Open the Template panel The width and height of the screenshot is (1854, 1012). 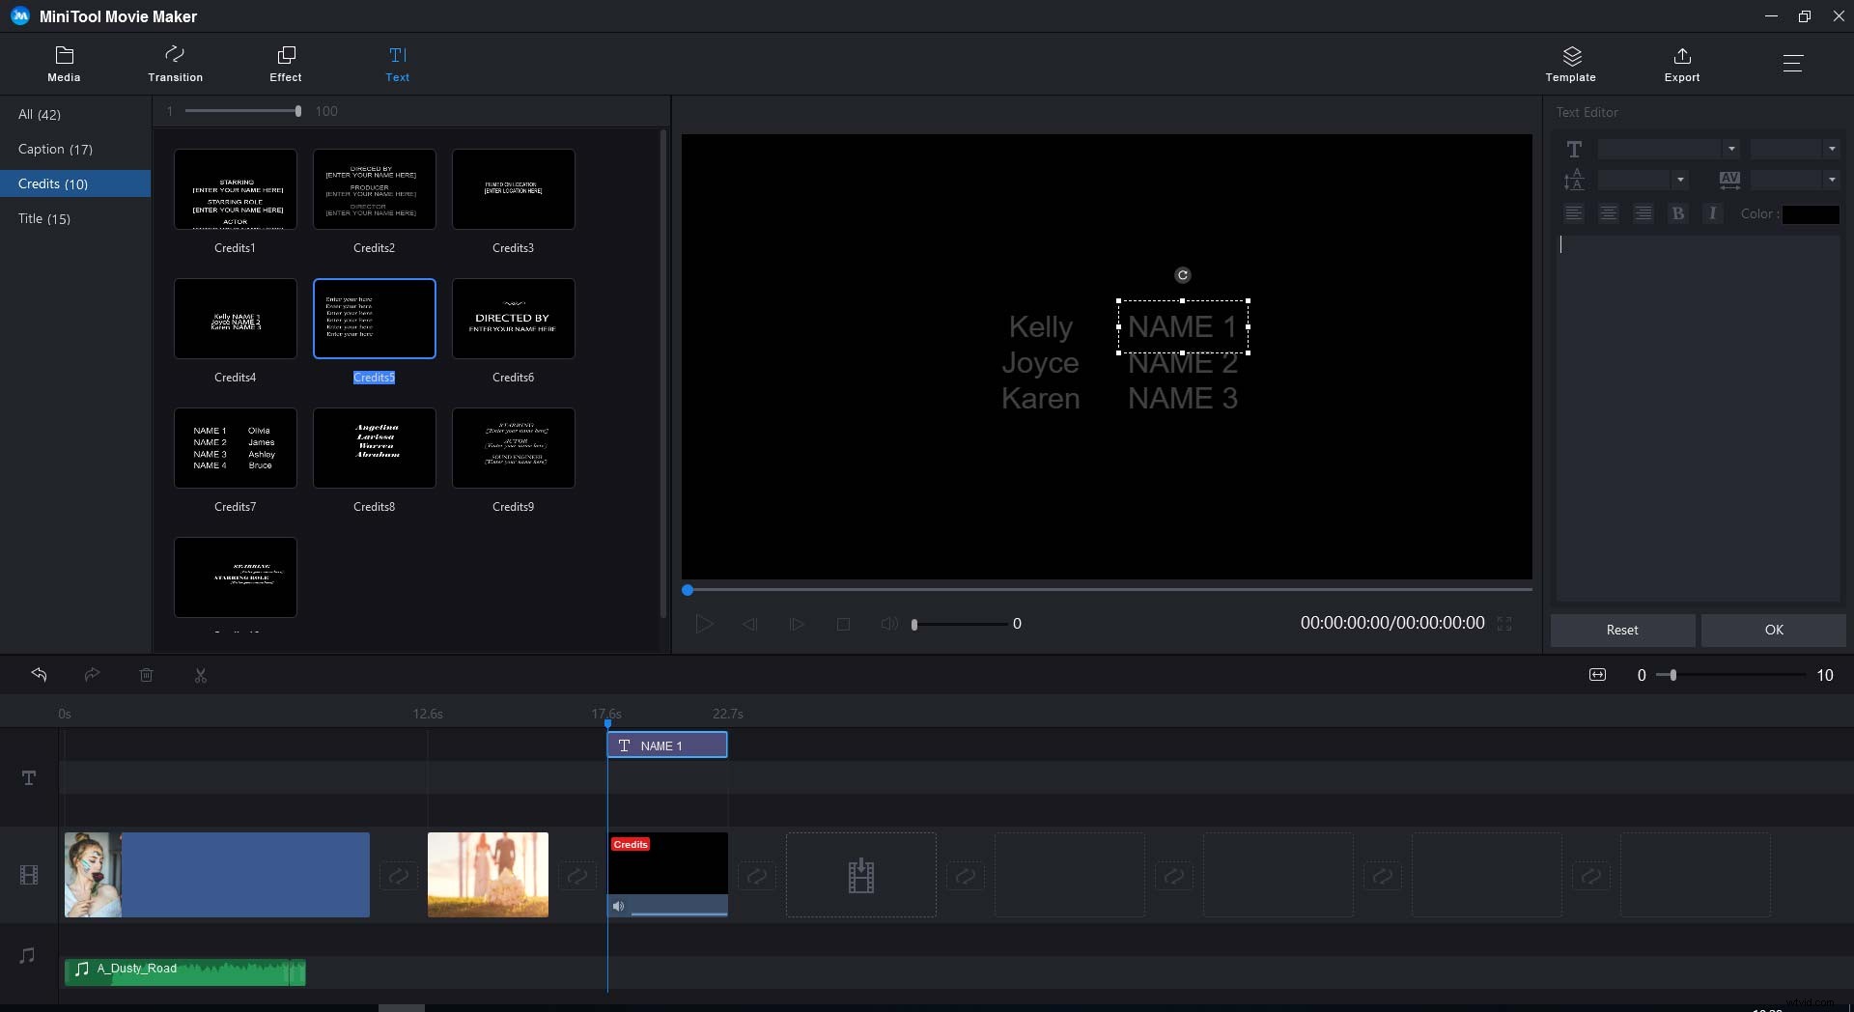click(1570, 63)
